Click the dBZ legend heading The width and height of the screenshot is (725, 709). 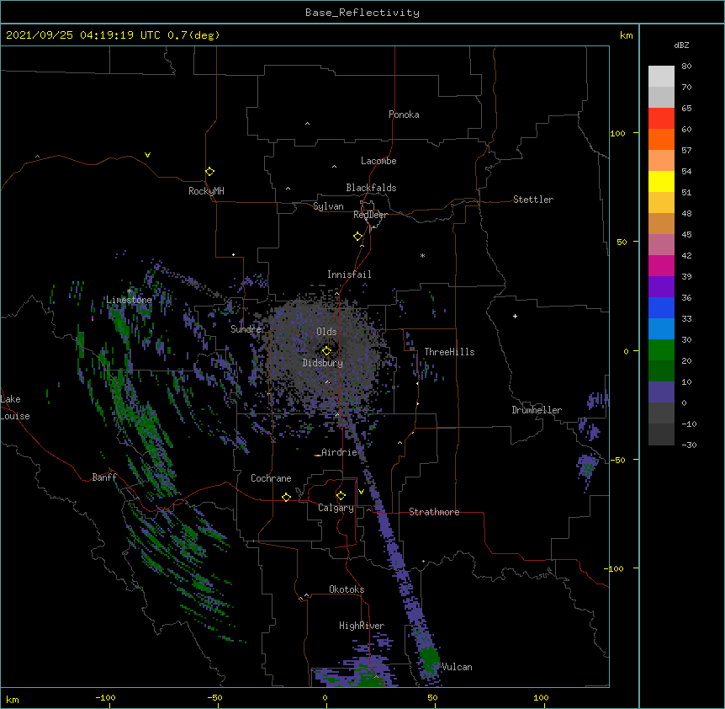coord(681,45)
